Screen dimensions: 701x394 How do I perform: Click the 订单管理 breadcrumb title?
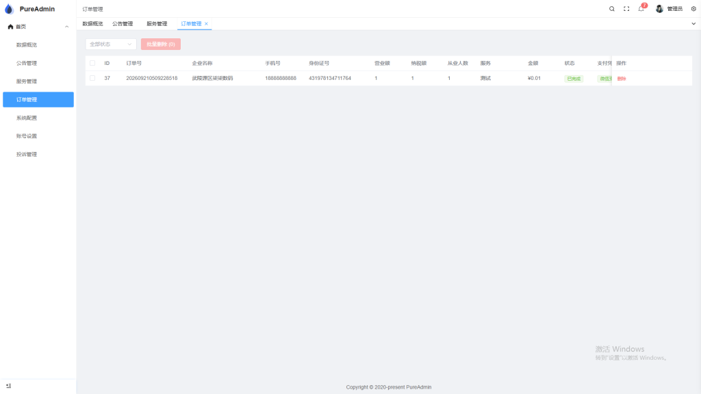92,9
